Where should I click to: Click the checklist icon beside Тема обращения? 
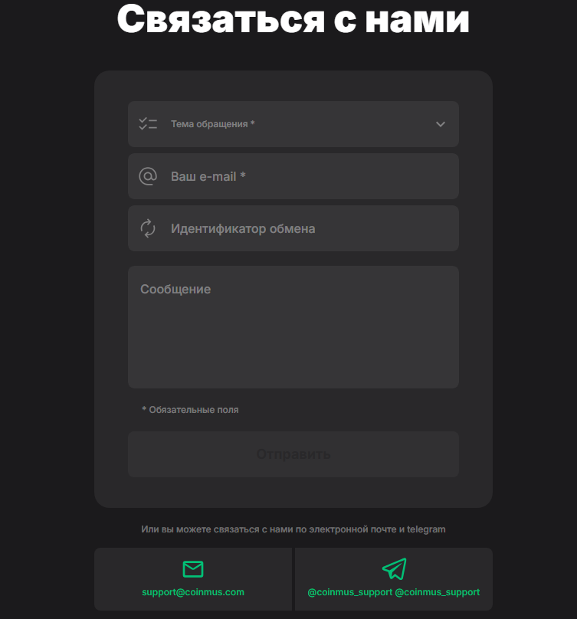click(x=148, y=124)
